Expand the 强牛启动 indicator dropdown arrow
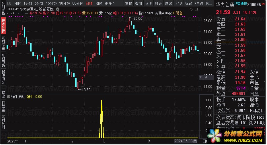Screen dimensions: 267x145 (x=9, y=97)
